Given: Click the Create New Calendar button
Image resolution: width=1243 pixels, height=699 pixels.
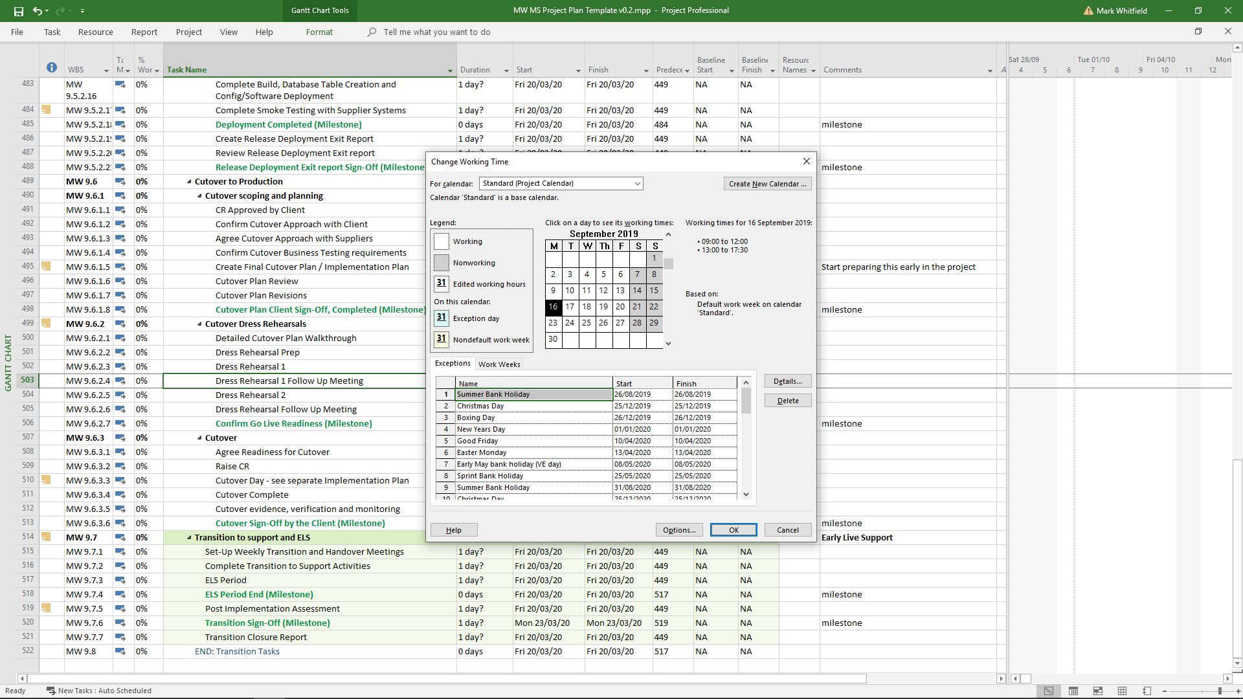Looking at the screenshot, I should (767, 184).
